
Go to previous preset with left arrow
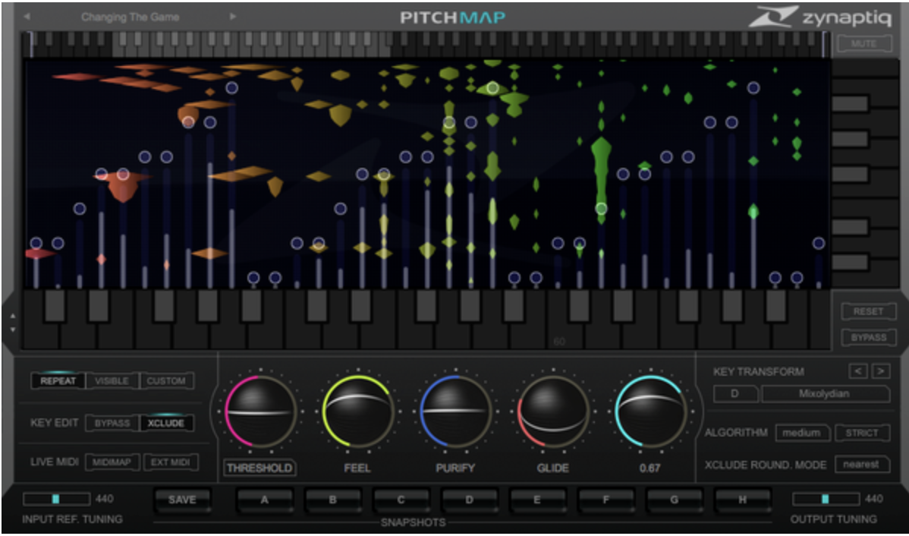(27, 17)
